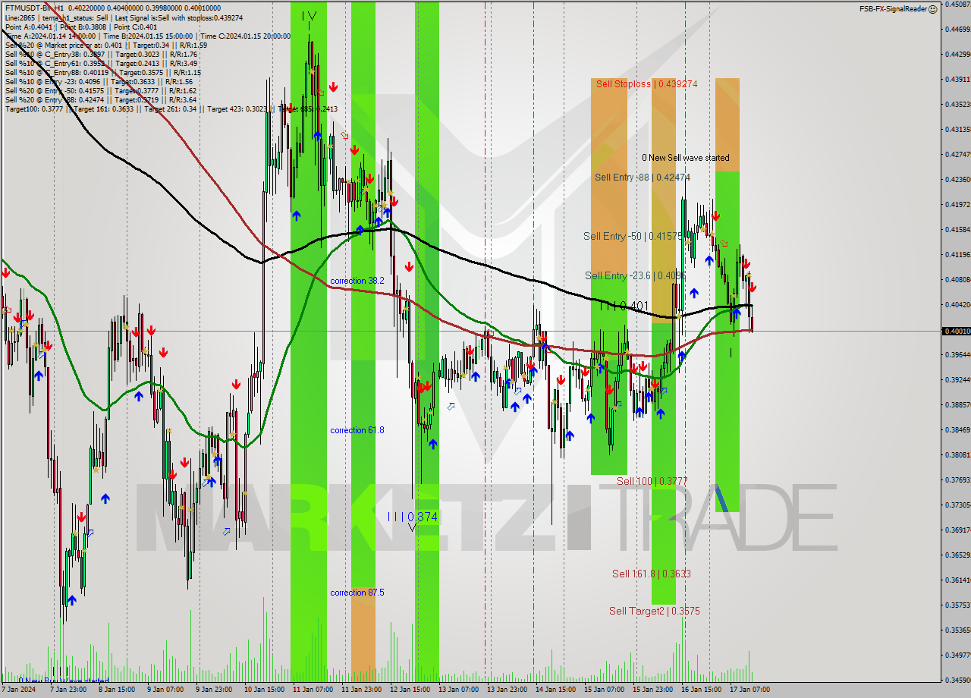Click the 0.38857 price axis label
Viewport: 971px width, 698px height.
[957, 404]
